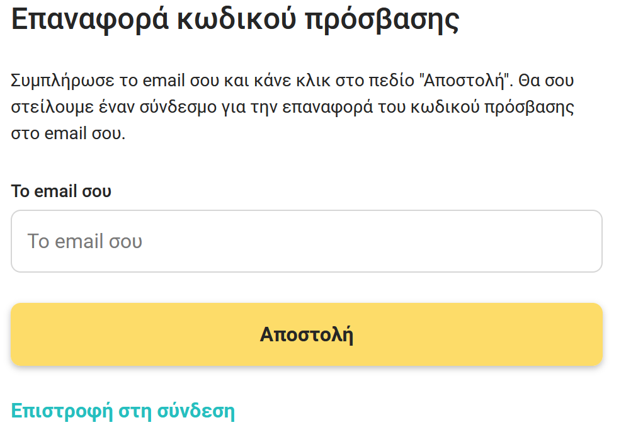Click the final instruction line "στο email σου."
This screenshot has width=626, height=437.
(68, 134)
